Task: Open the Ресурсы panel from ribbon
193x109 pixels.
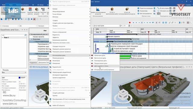Action: pos(23,10)
